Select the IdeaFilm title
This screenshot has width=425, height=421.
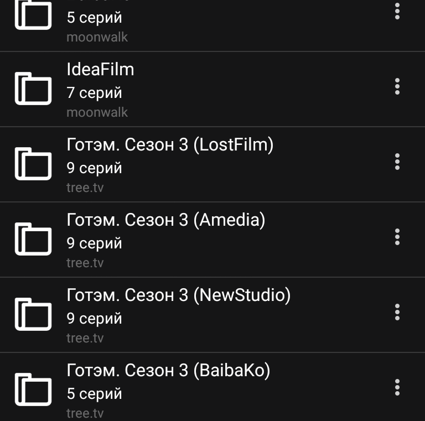click(100, 69)
